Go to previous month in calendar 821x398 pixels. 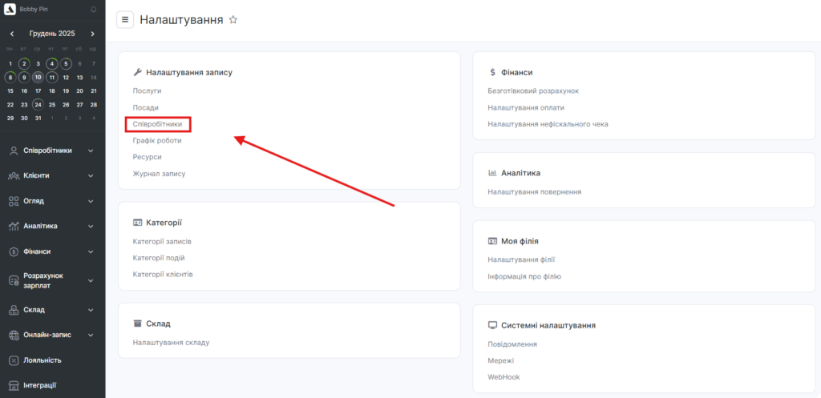pyautogui.click(x=11, y=34)
